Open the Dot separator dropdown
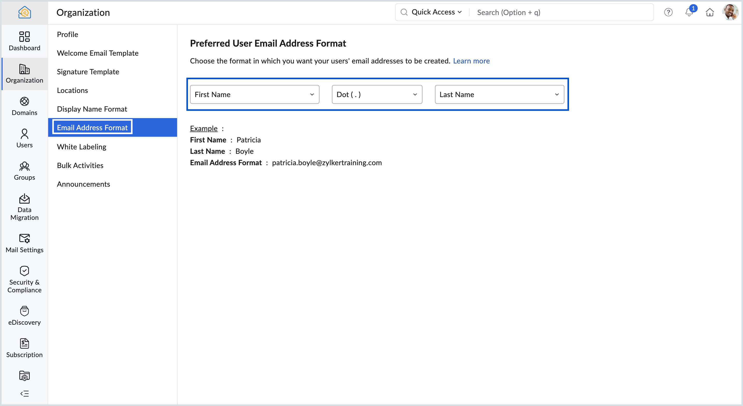743x406 pixels. click(x=377, y=94)
